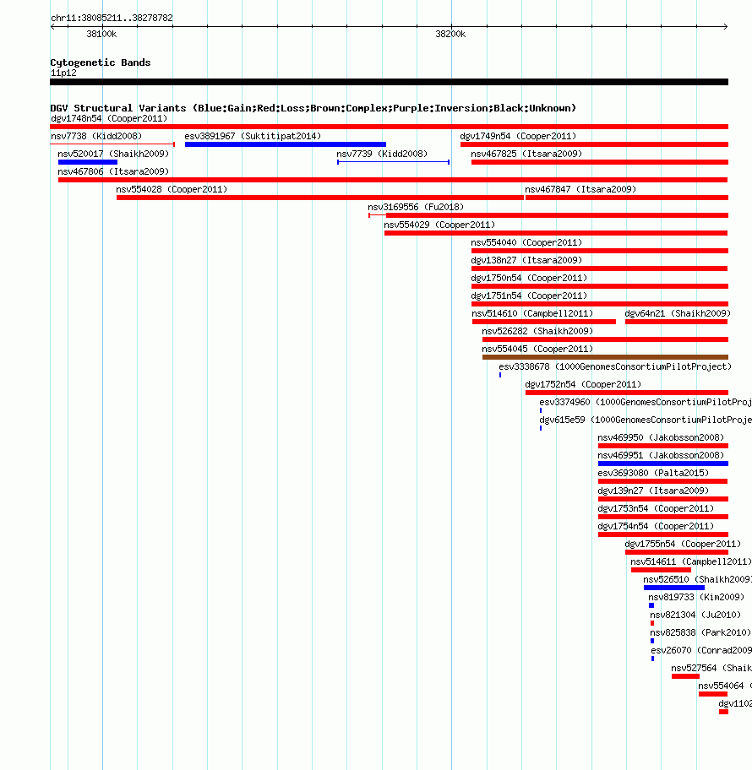
Task: Select the 11p12 band label
Action: [63, 73]
